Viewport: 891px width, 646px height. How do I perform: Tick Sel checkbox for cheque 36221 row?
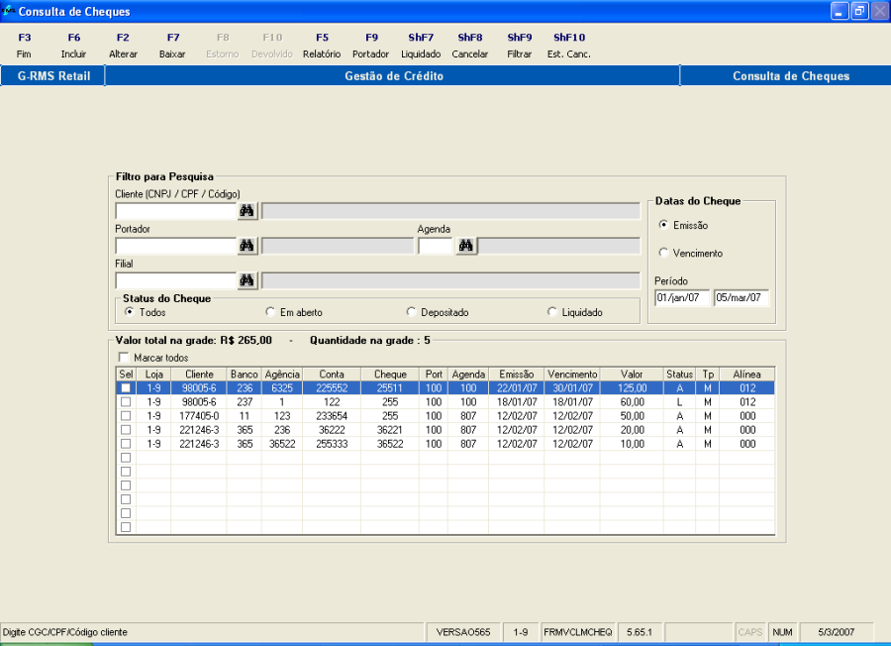[125, 430]
